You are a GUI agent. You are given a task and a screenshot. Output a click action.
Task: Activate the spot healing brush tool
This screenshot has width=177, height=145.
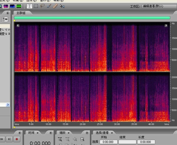(55, 6)
